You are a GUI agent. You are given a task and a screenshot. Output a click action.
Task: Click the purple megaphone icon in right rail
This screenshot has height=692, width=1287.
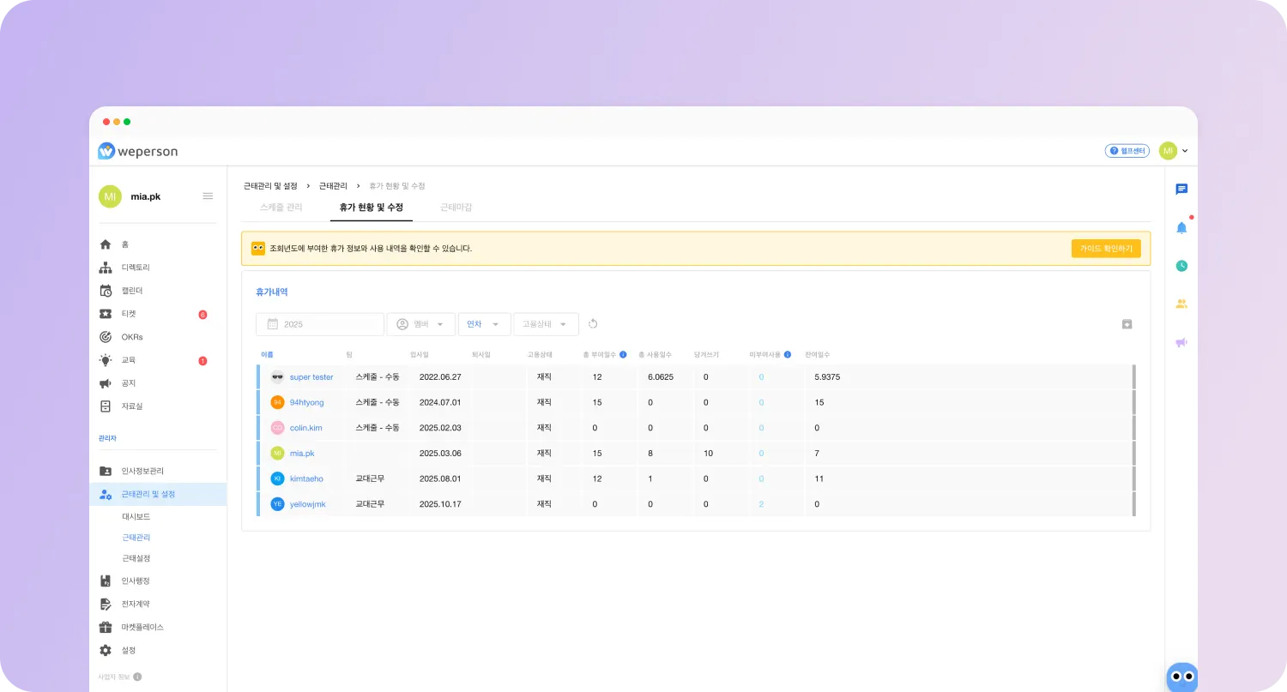[x=1181, y=342]
